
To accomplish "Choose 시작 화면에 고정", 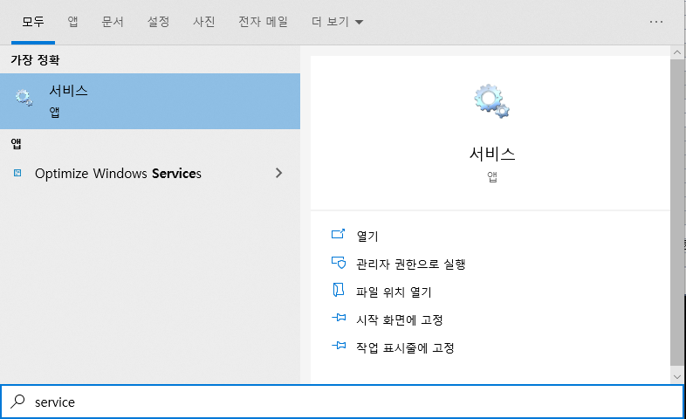I will [400, 320].
